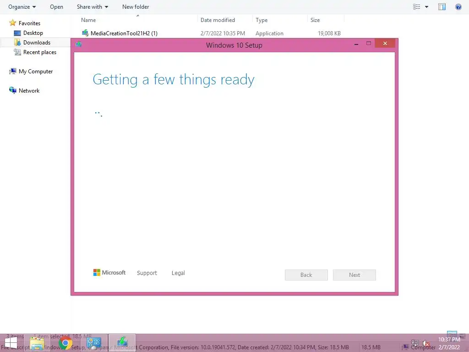
Task: Click the muted volume tray icon
Action: click(425, 343)
